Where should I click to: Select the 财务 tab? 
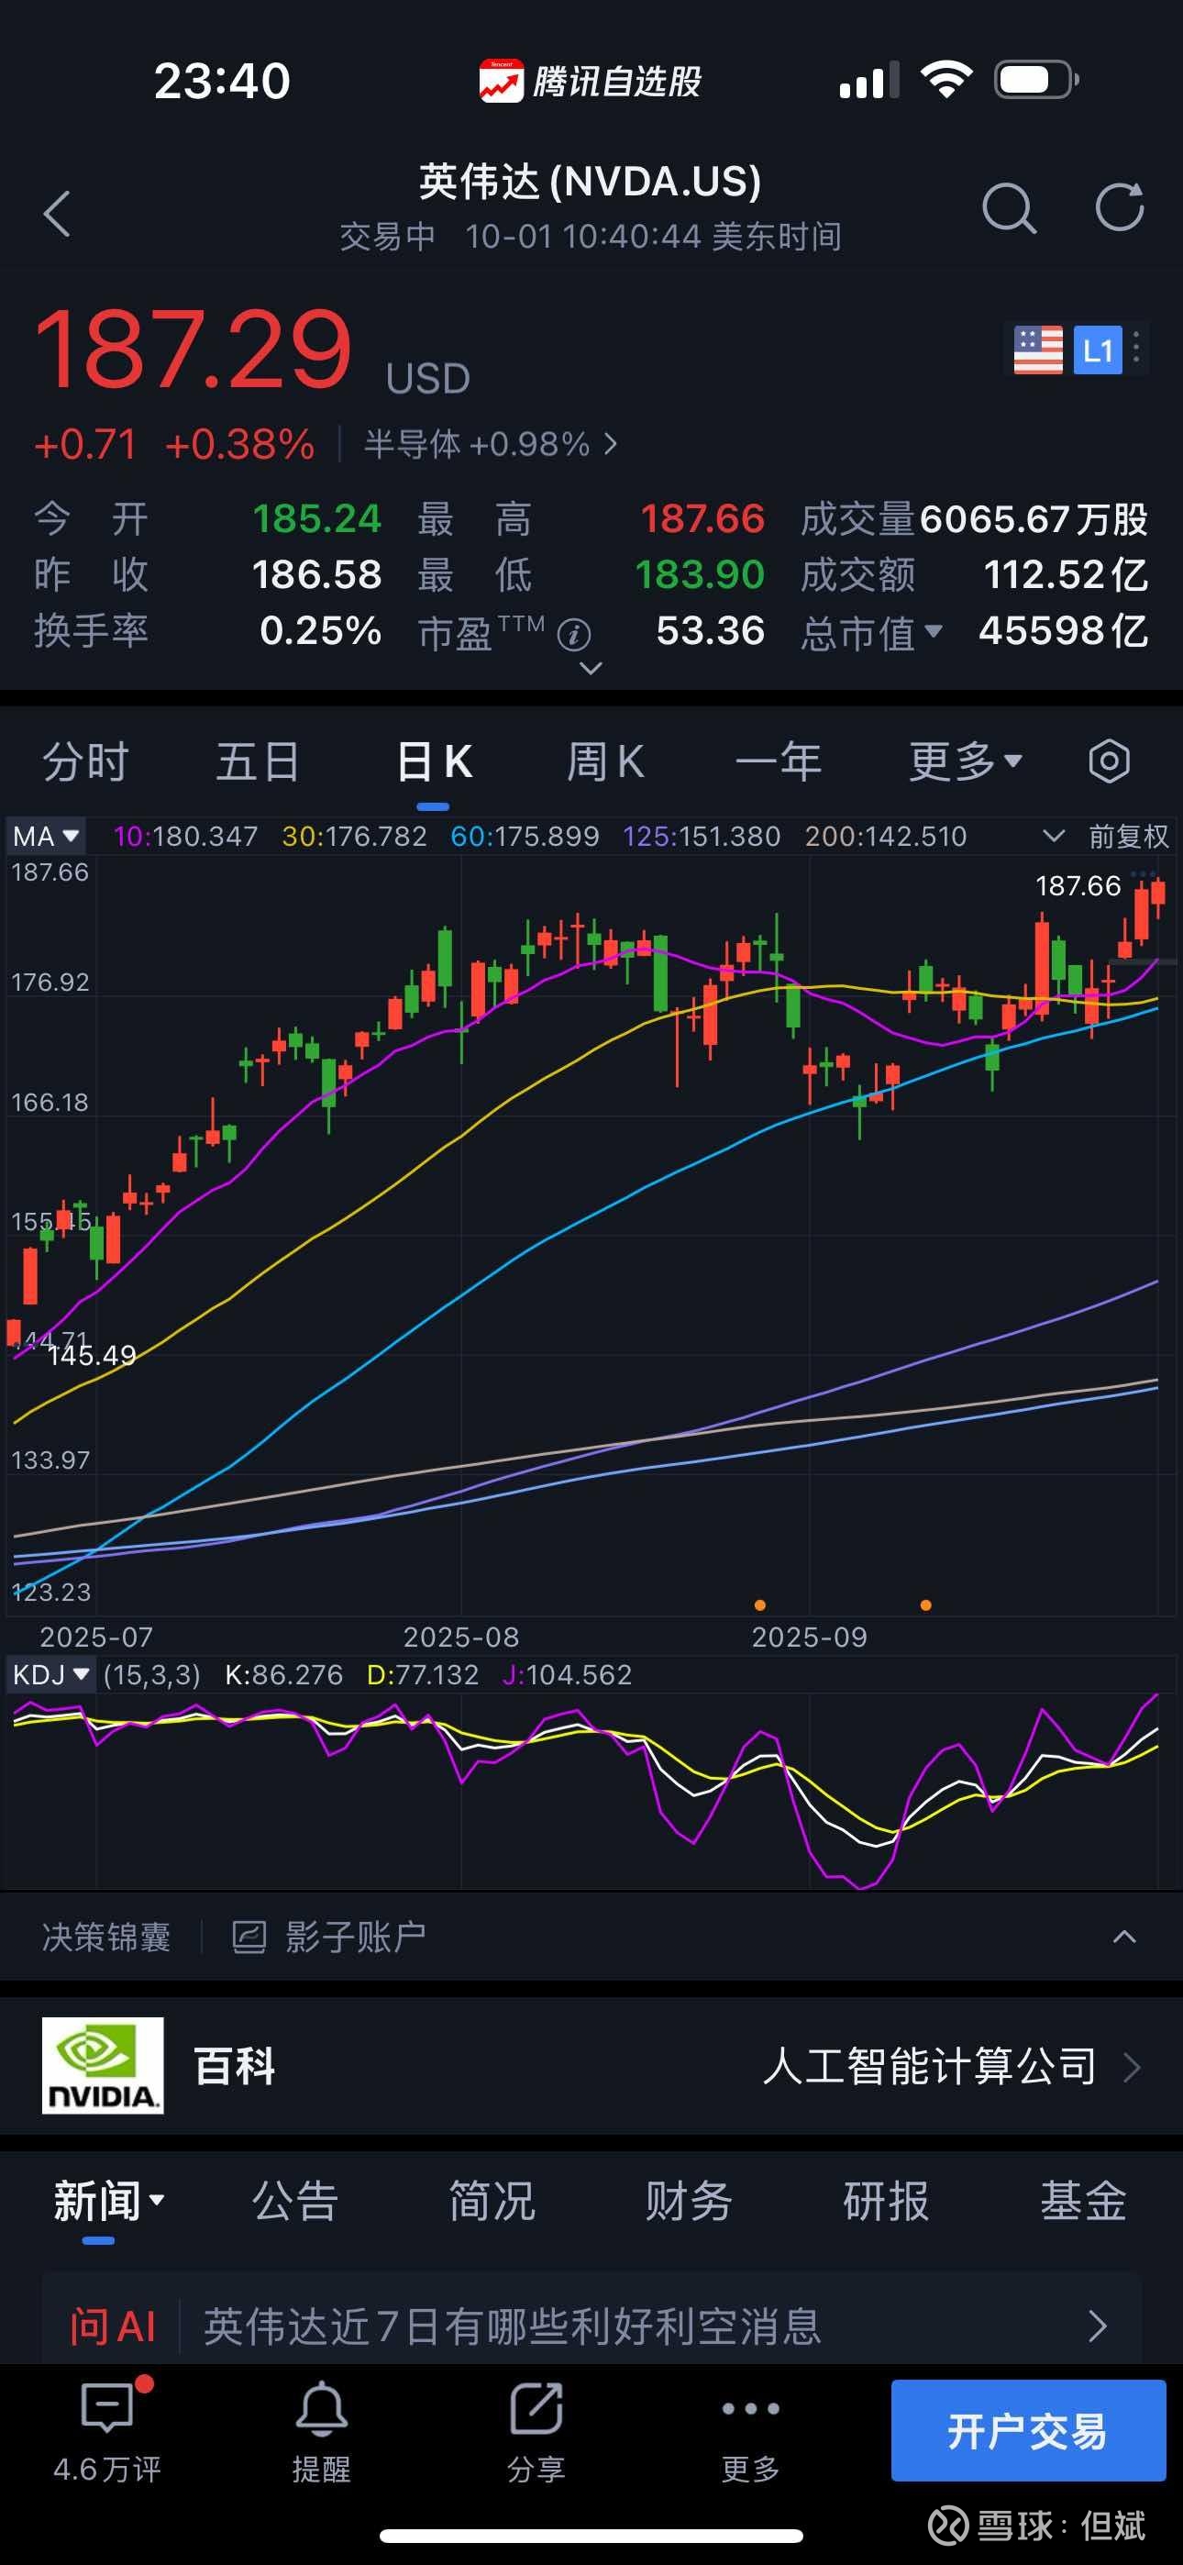click(688, 2201)
